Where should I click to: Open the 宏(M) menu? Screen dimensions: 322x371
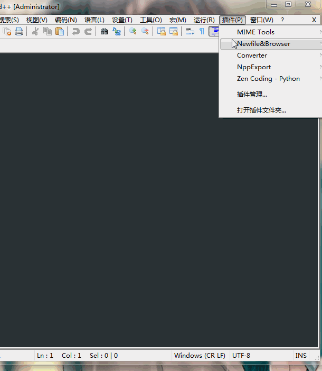tap(177, 20)
